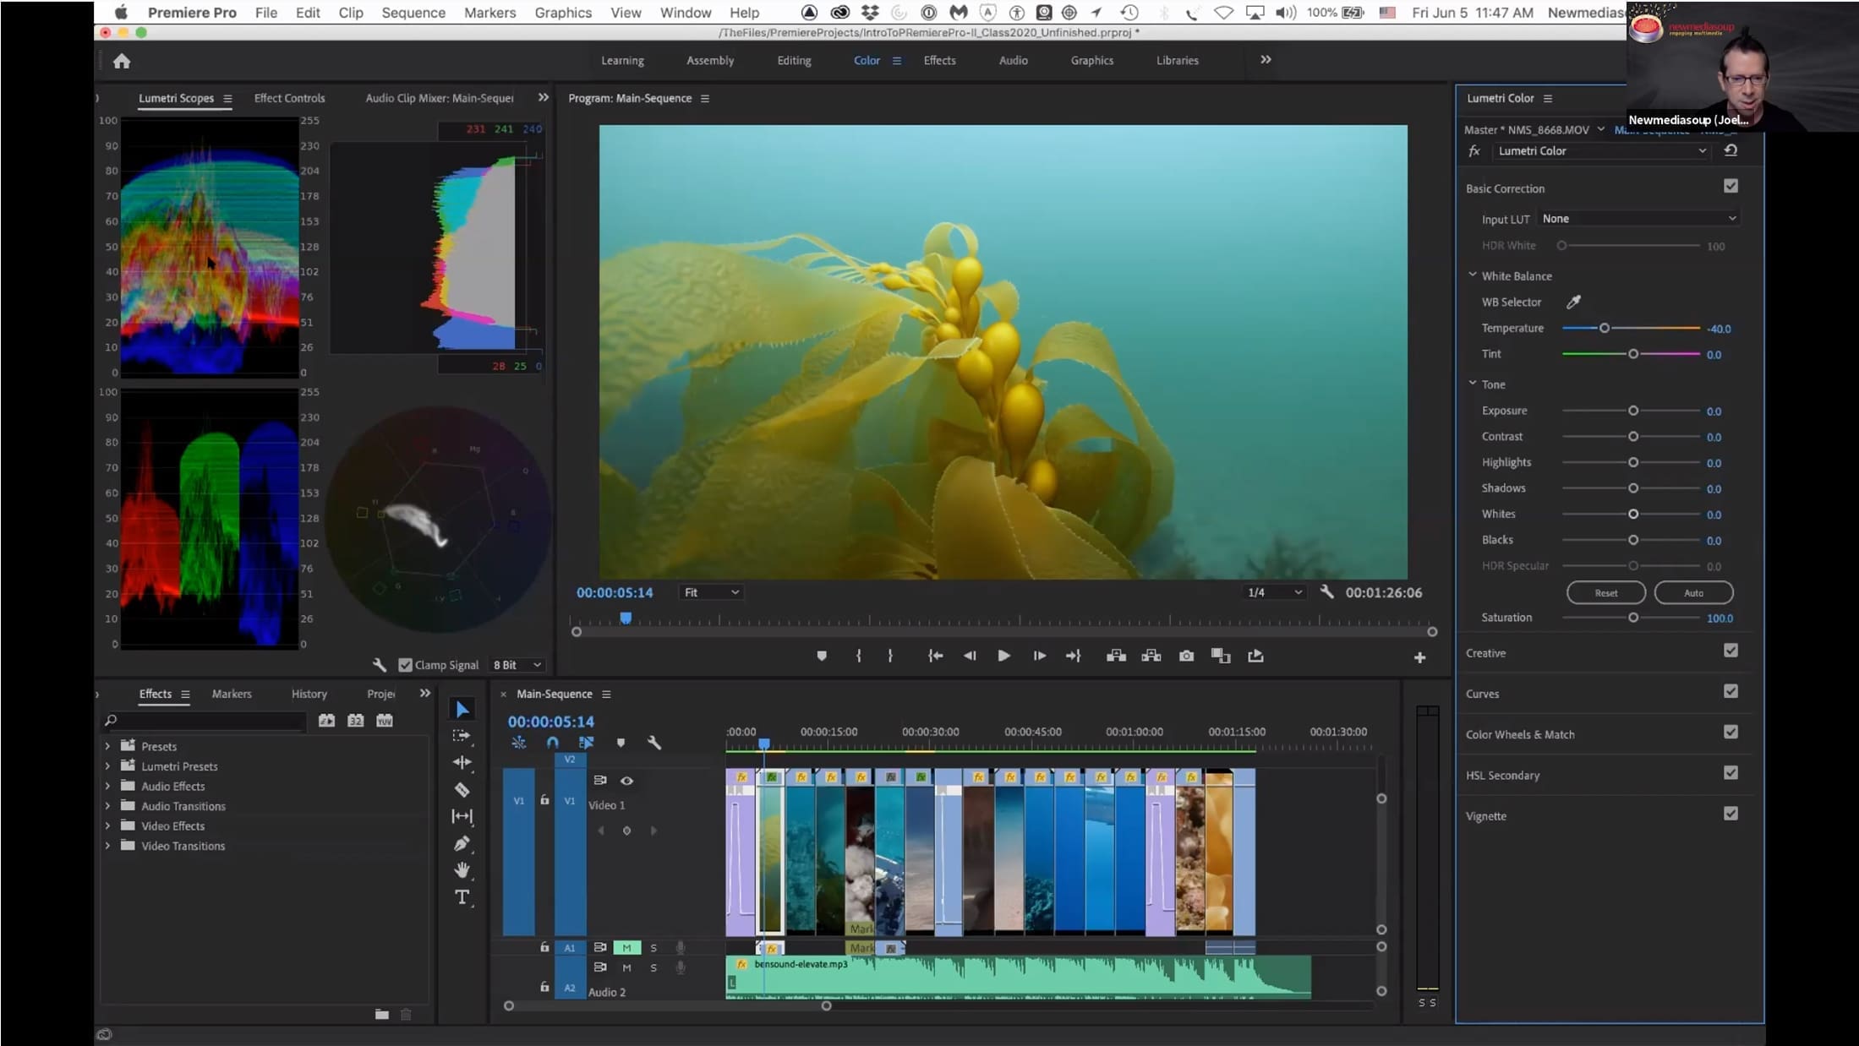This screenshot has width=1859, height=1046.
Task: Click the Temperature slider handle
Action: click(x=1604, y=328)
